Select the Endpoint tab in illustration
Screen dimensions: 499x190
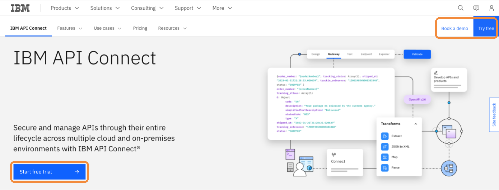tap(366, 54)
